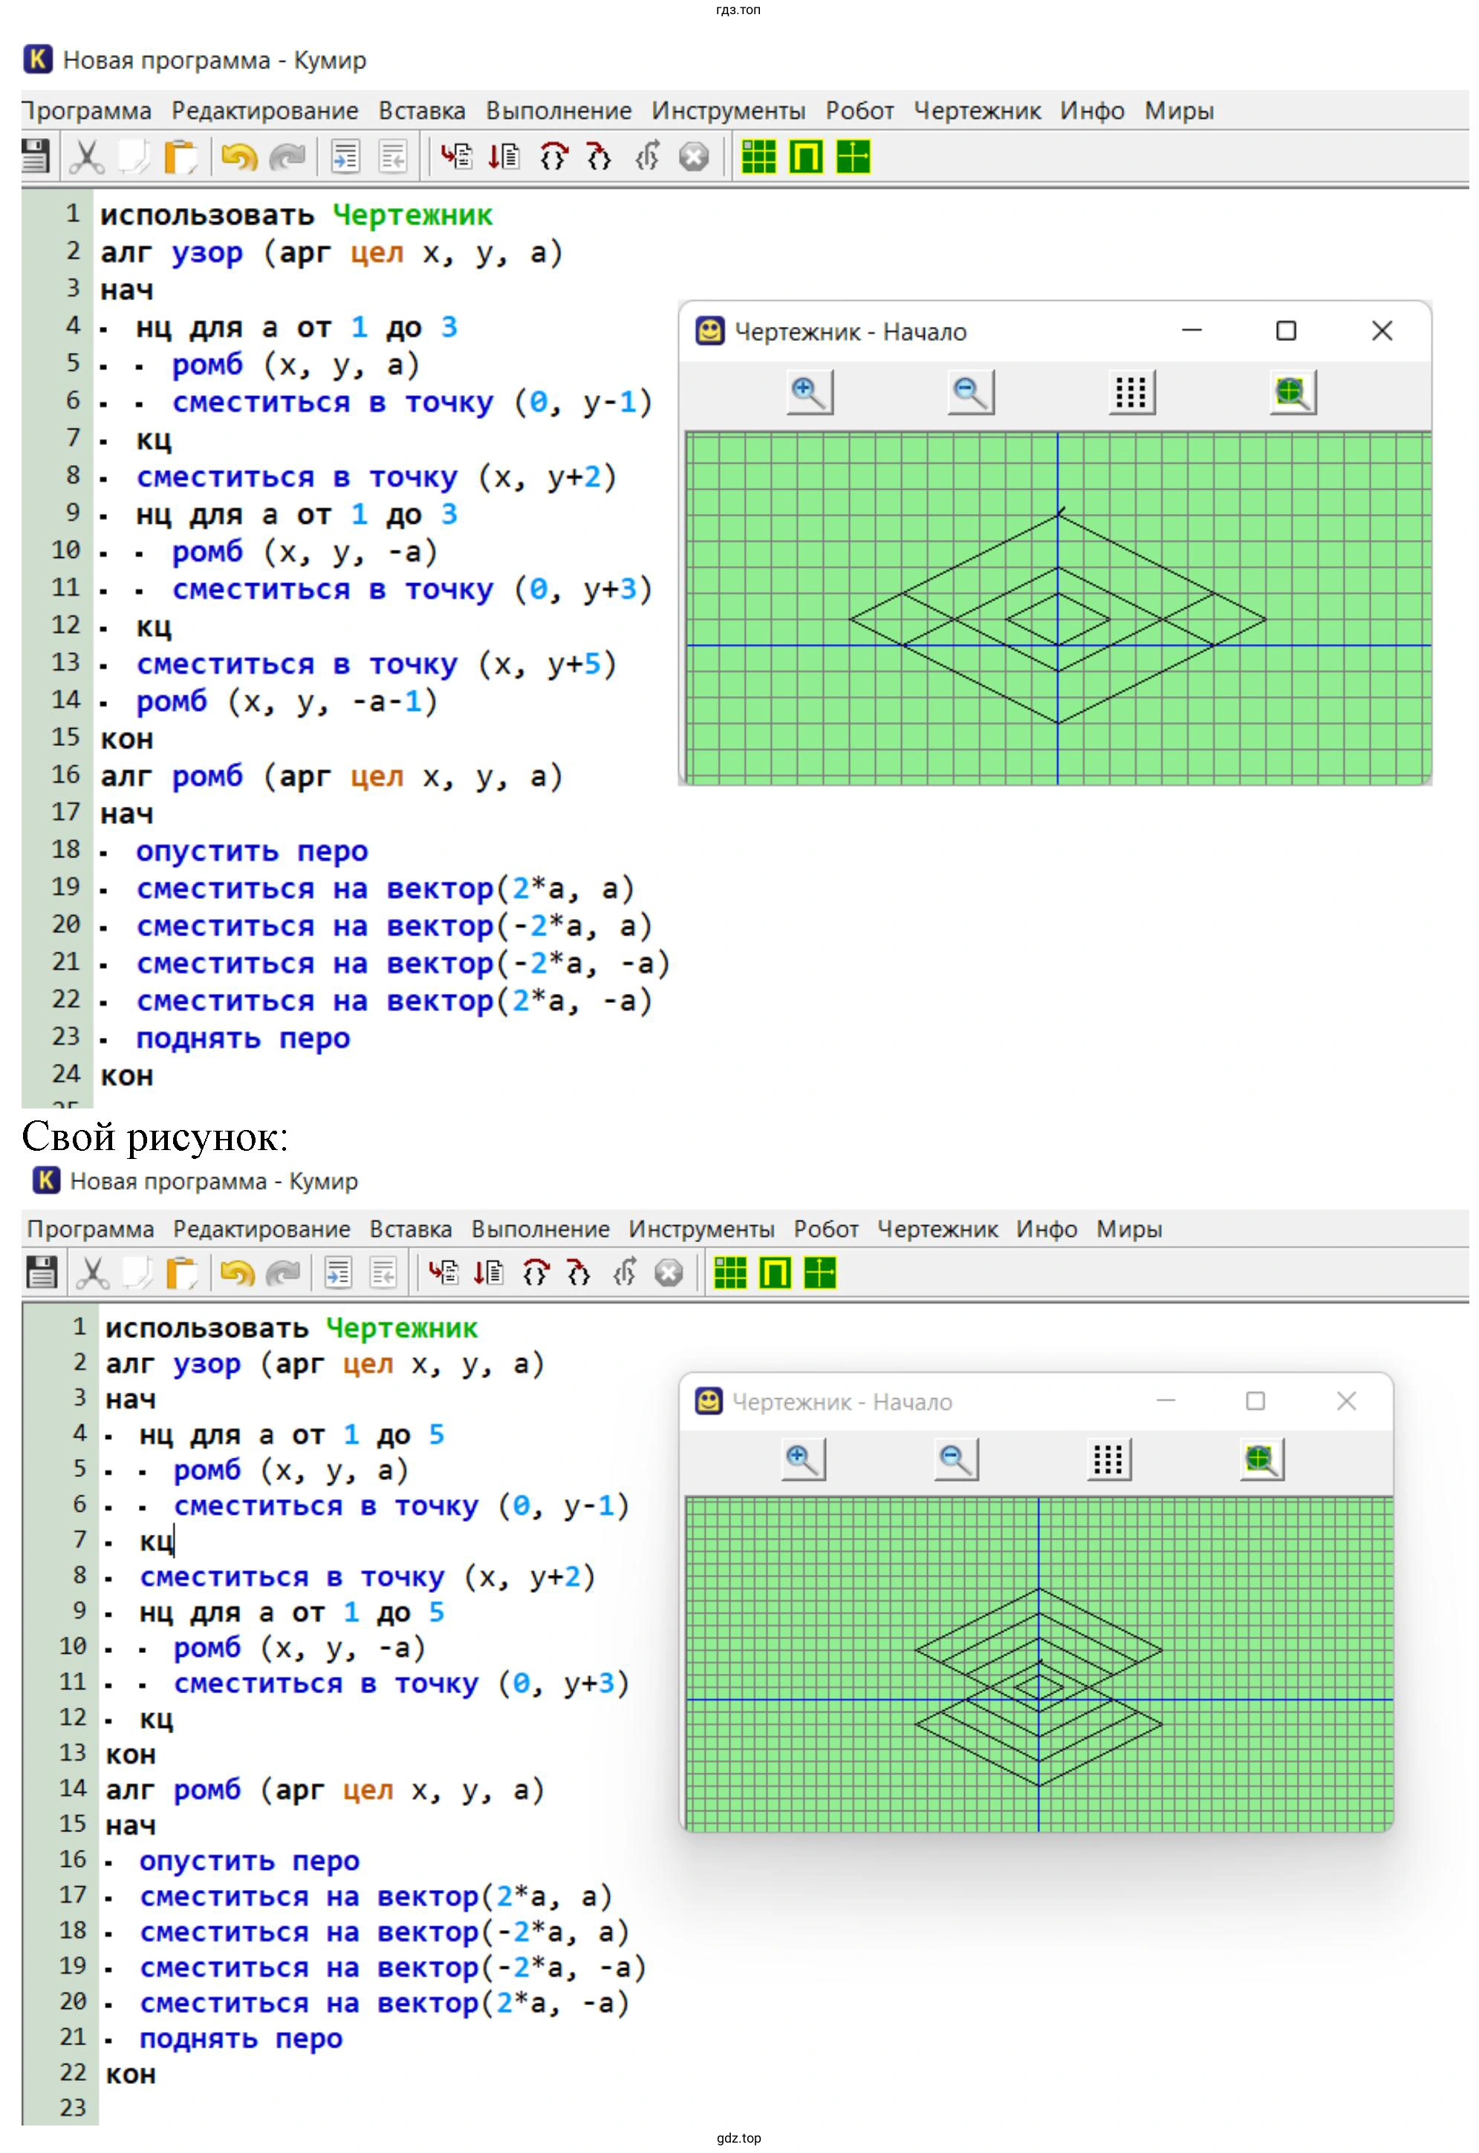This screenshot has height=2153, width=1479.
Task: Click the Чертежник crosshair icon in top toolbar
Action: (x=853, y=157)
